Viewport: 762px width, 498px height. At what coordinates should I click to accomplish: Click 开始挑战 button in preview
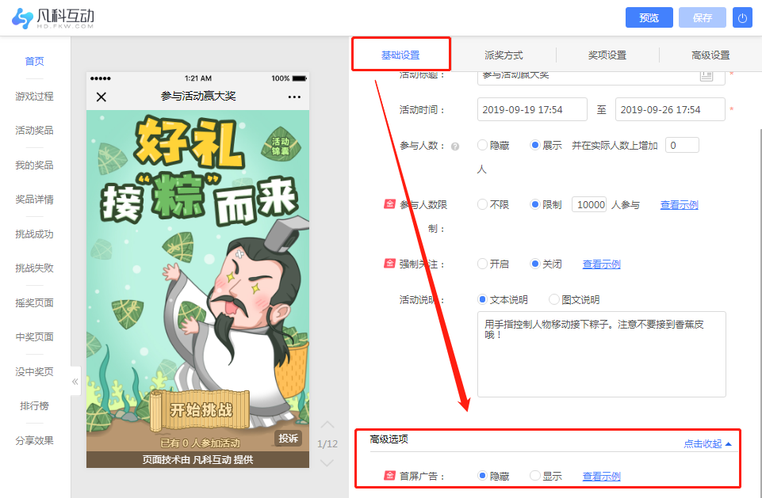coord(201,410)
